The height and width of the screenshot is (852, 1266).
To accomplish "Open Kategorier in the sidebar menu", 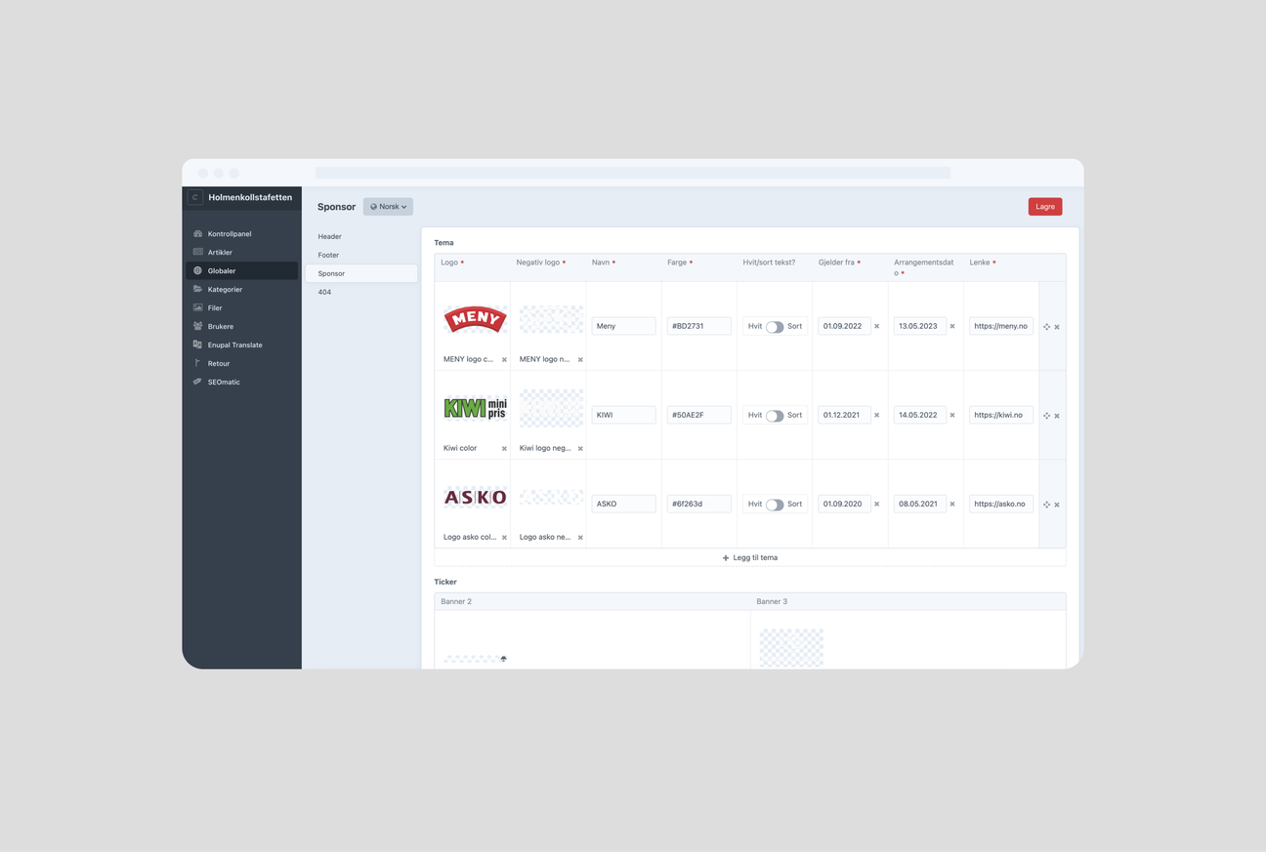I will tap(225, 290).
